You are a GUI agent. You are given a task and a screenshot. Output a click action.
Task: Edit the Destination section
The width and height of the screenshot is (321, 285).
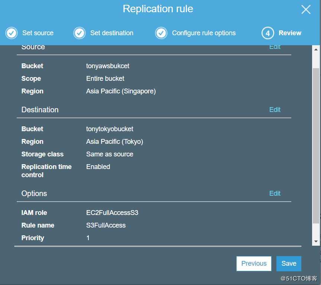[x=275, y=110]
